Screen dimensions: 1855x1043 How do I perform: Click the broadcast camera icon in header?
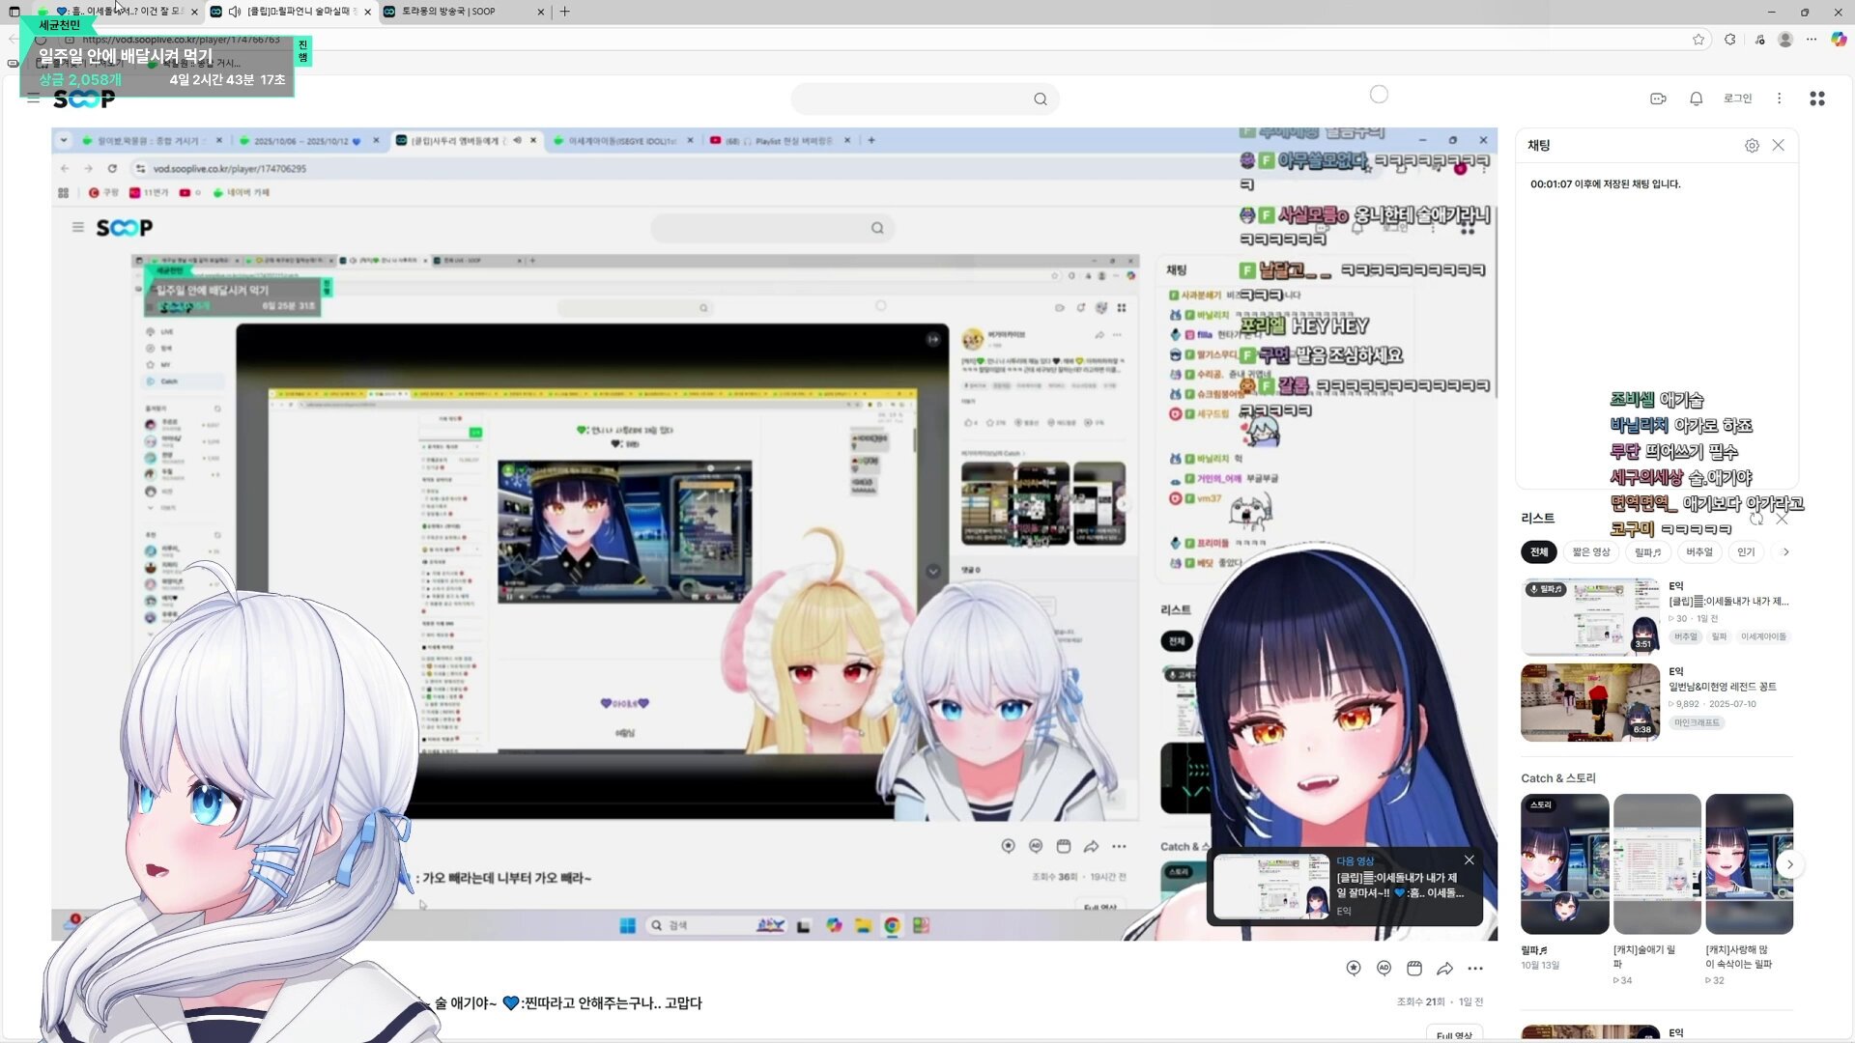click(x=1658, y=99)
